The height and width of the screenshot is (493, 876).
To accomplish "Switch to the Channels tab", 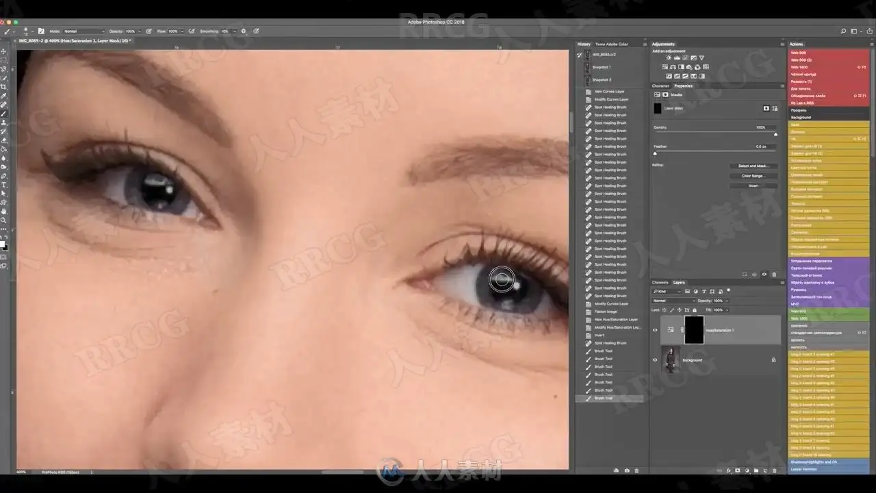I will tap(660, 282).
